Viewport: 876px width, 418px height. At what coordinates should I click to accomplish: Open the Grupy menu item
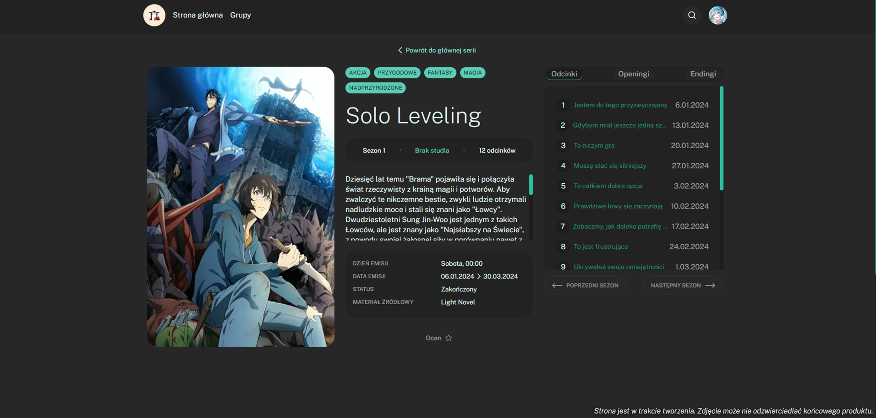point(241,15)
